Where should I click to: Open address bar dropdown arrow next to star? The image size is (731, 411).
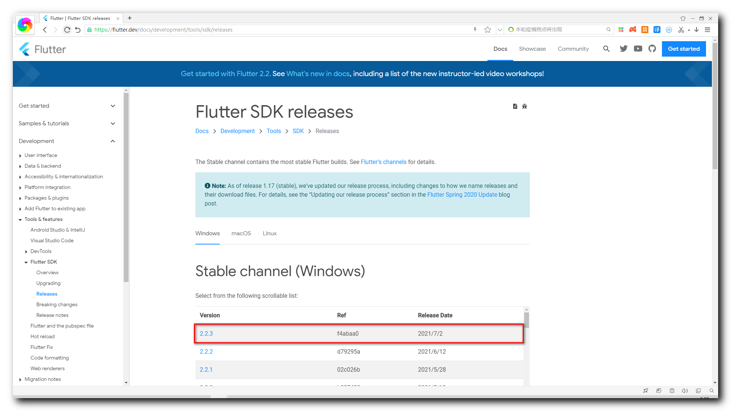tap(500, 30)
